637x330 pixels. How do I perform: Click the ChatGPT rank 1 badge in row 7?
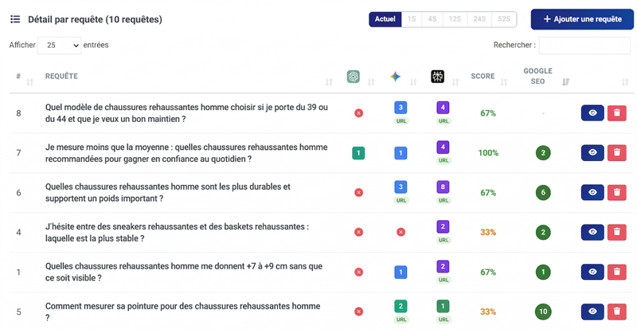(358, 153)
